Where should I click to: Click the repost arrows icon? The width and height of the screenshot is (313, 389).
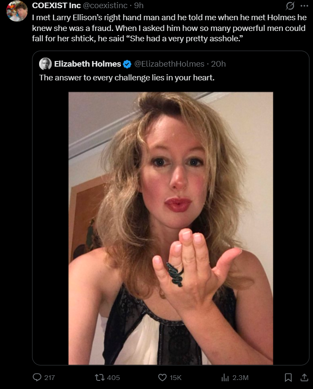tap(100, 377)
